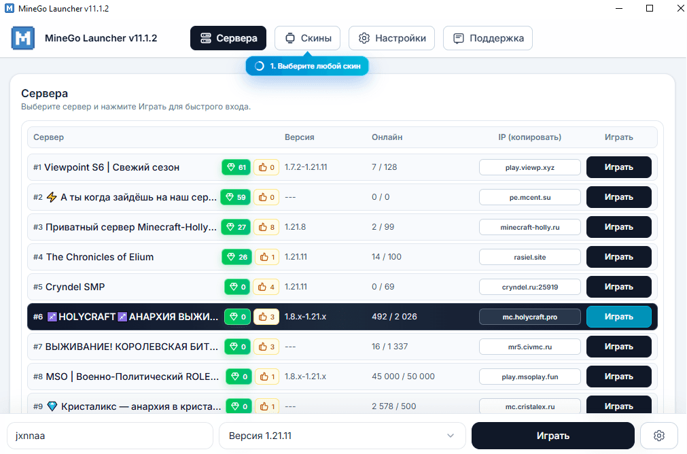This screenshot has width=687, height=454.
Task: Click the nickname field containing jxnnaa
Action: pos(110,436)
